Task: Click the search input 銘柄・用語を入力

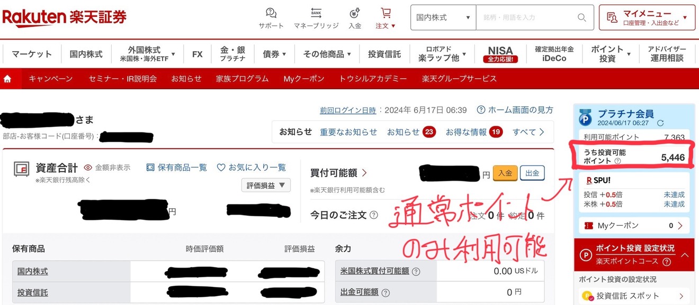Action: [527, 17]
